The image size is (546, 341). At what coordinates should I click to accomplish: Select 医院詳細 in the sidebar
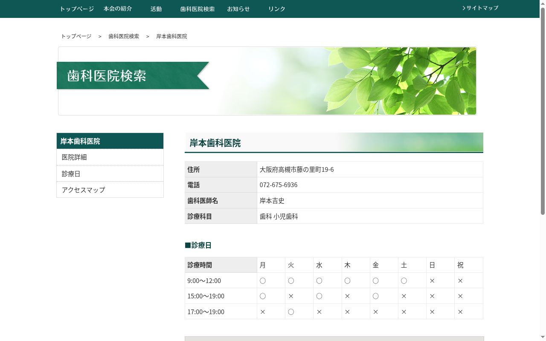[x=110, y=157]
